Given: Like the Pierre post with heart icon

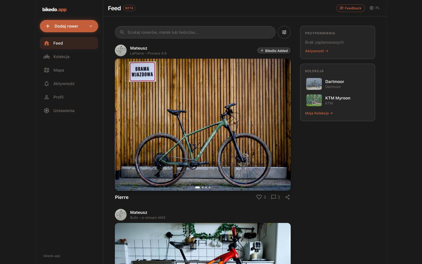Looking at the screenshot, I should click(259, 197).
